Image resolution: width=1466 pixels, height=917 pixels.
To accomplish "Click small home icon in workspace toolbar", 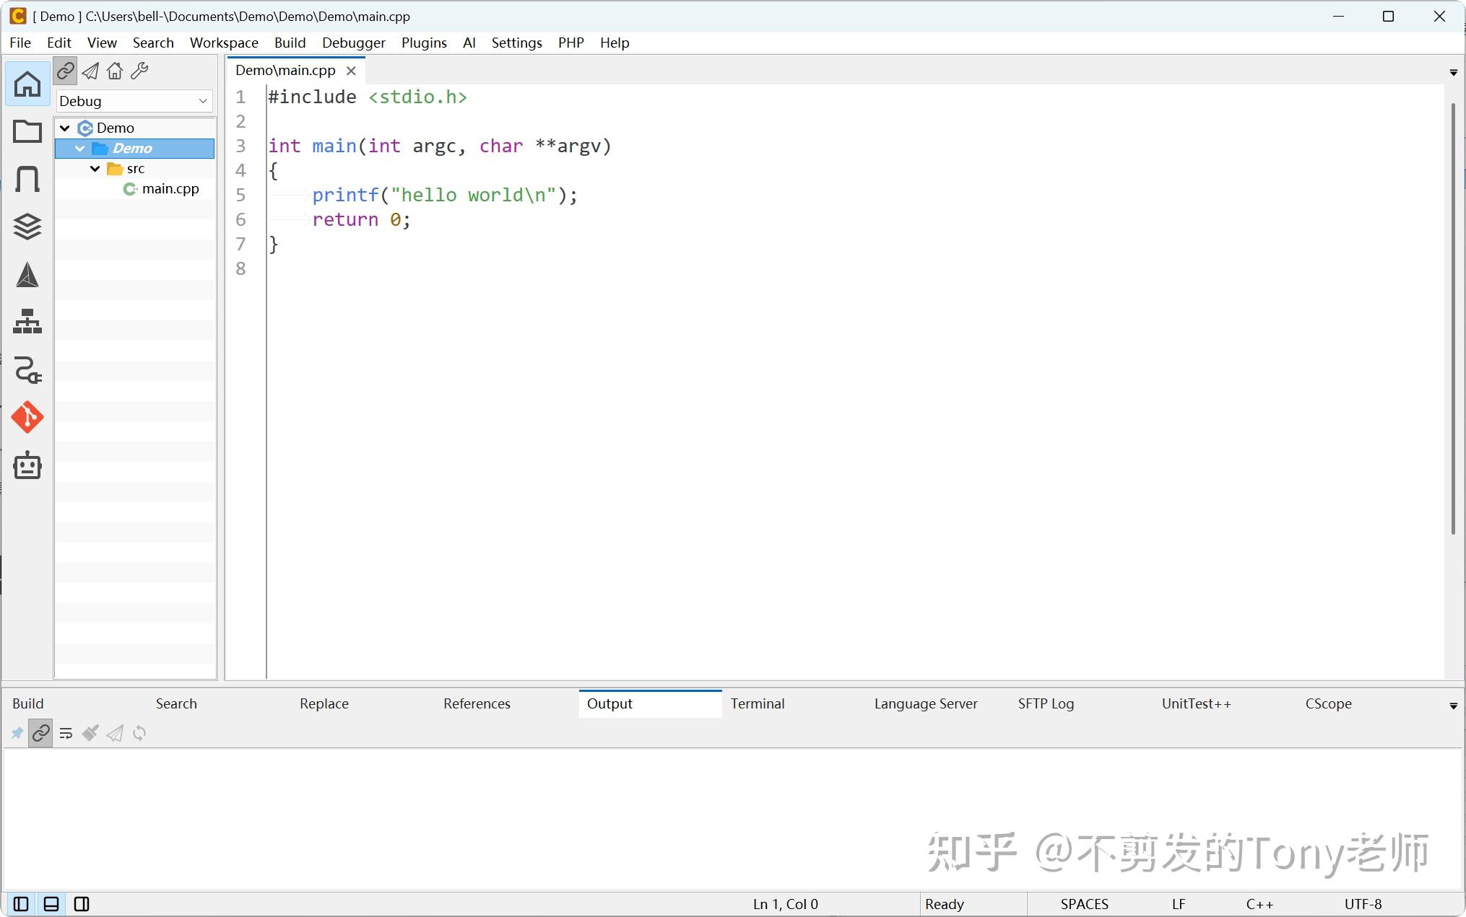I will pos(115,71).
